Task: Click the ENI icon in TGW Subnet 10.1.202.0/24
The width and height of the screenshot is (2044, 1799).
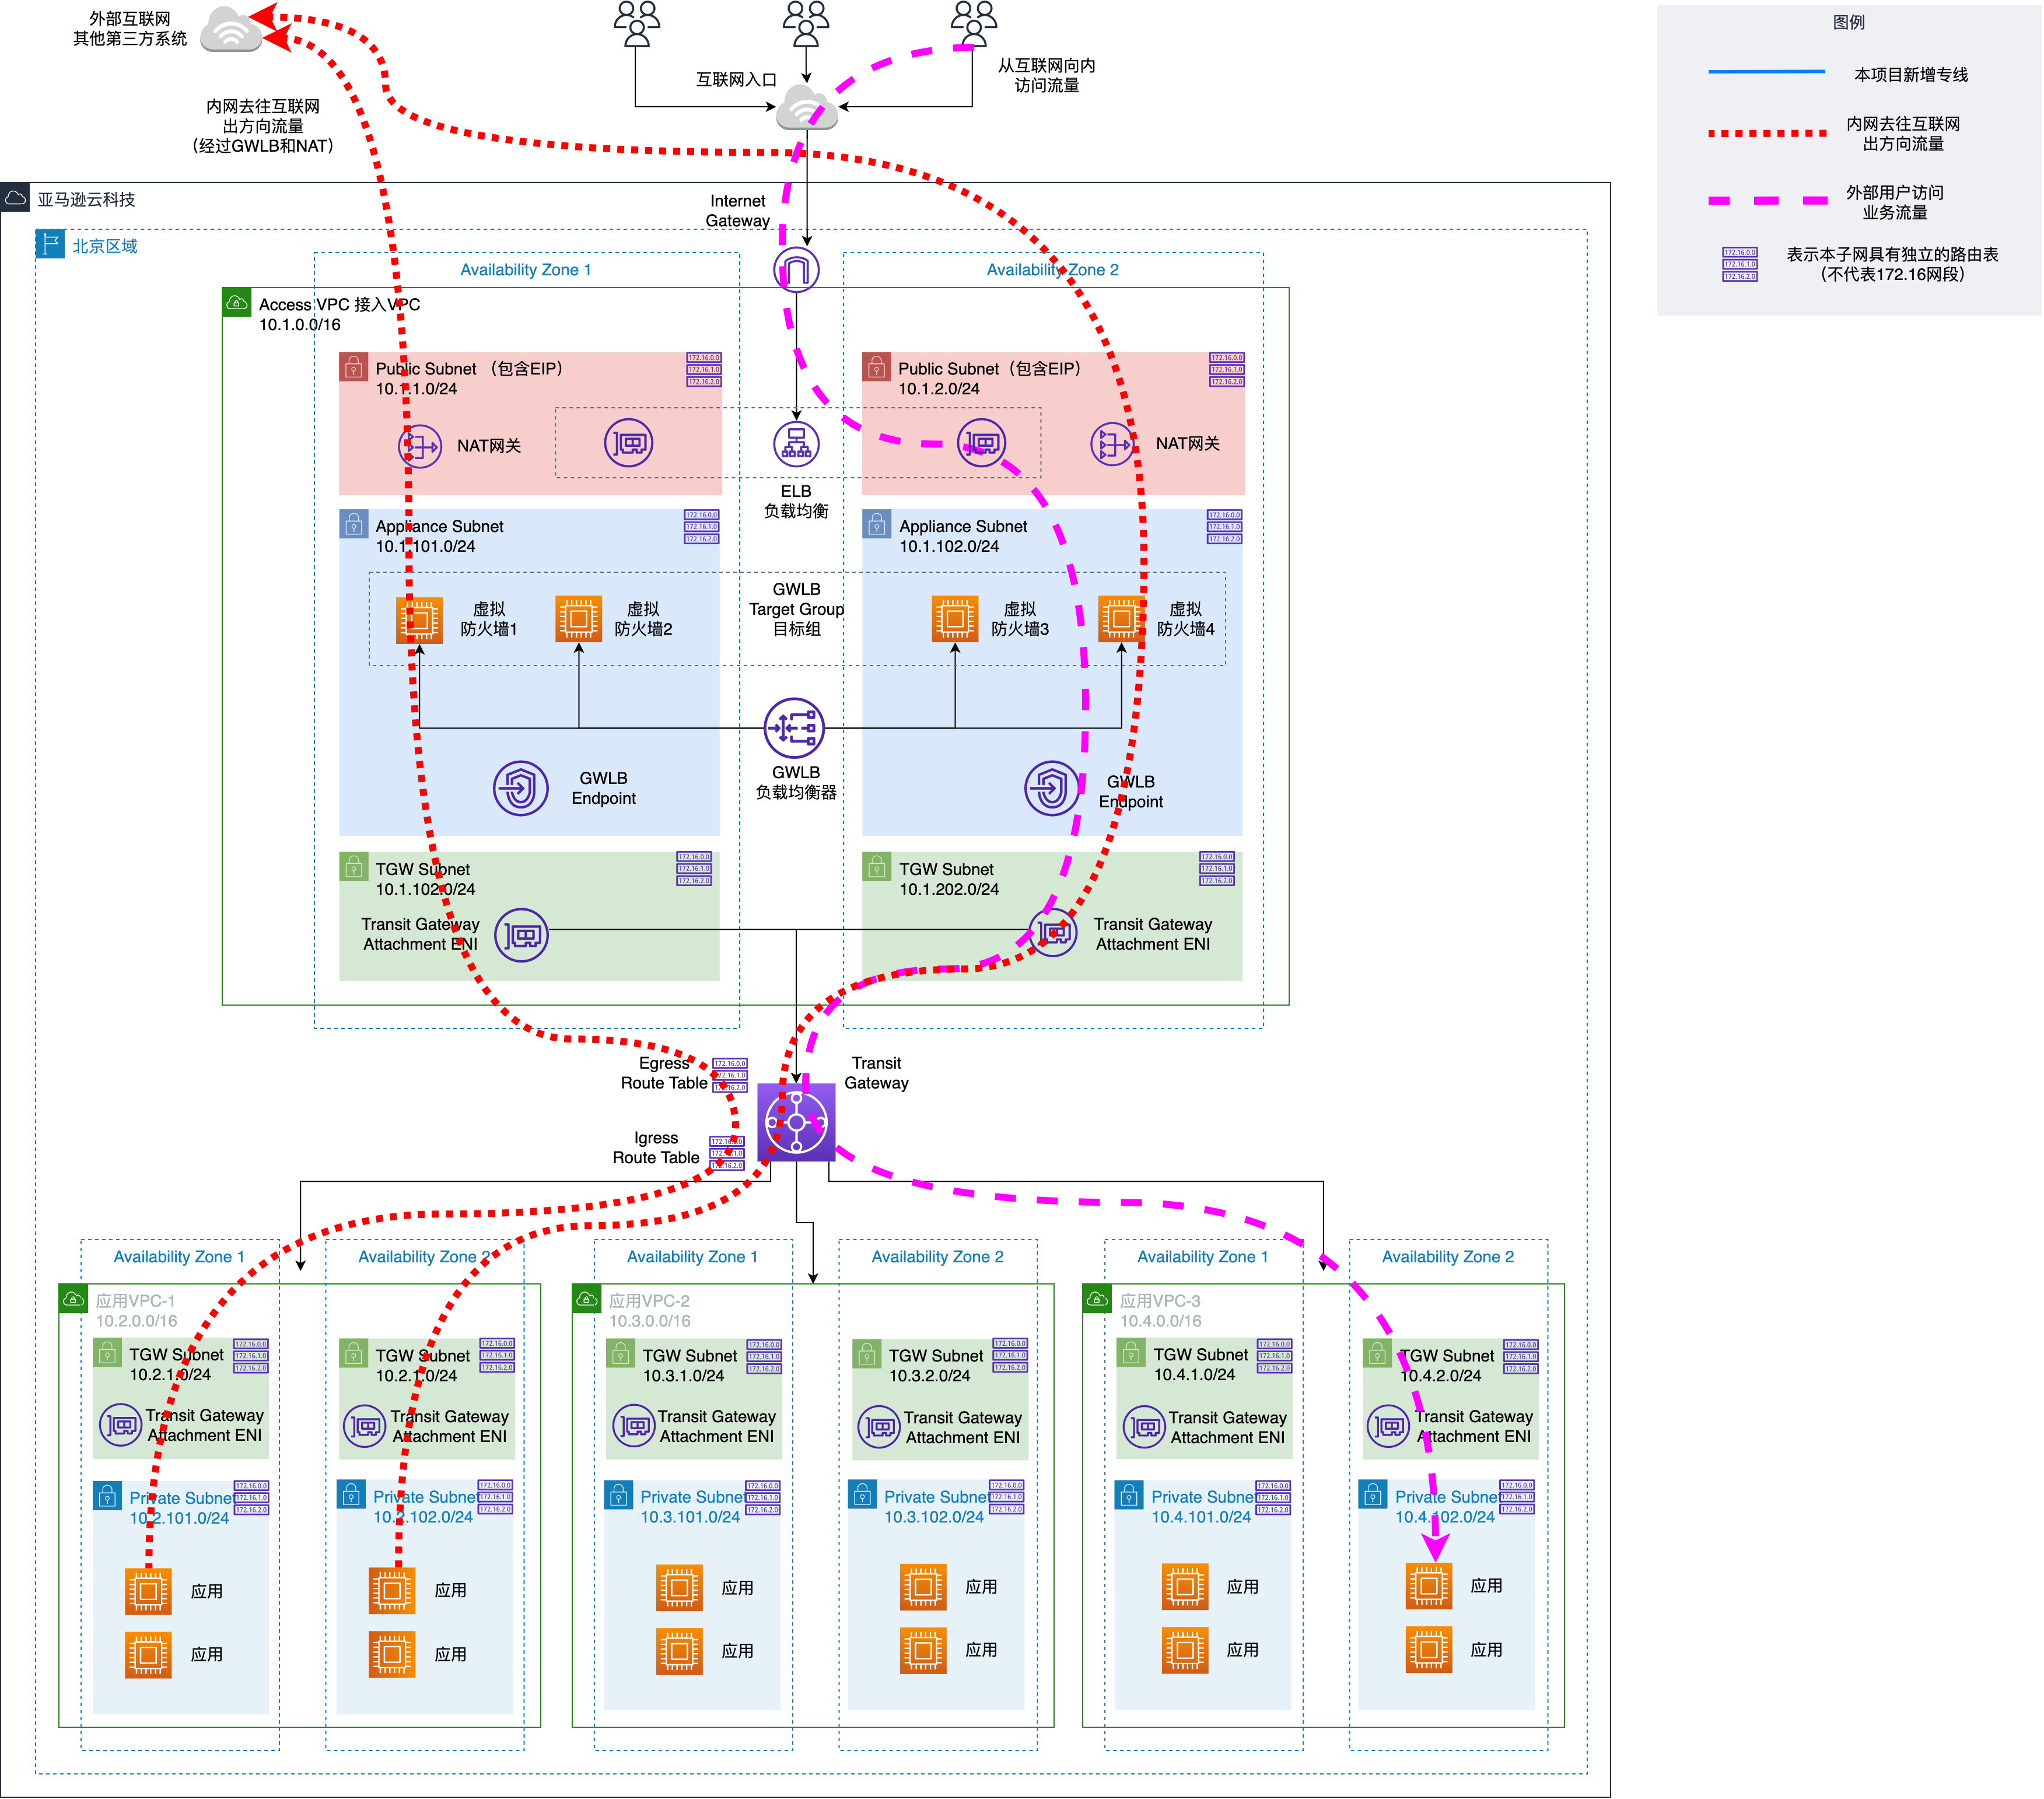Action: click(x=1053, y=932)
